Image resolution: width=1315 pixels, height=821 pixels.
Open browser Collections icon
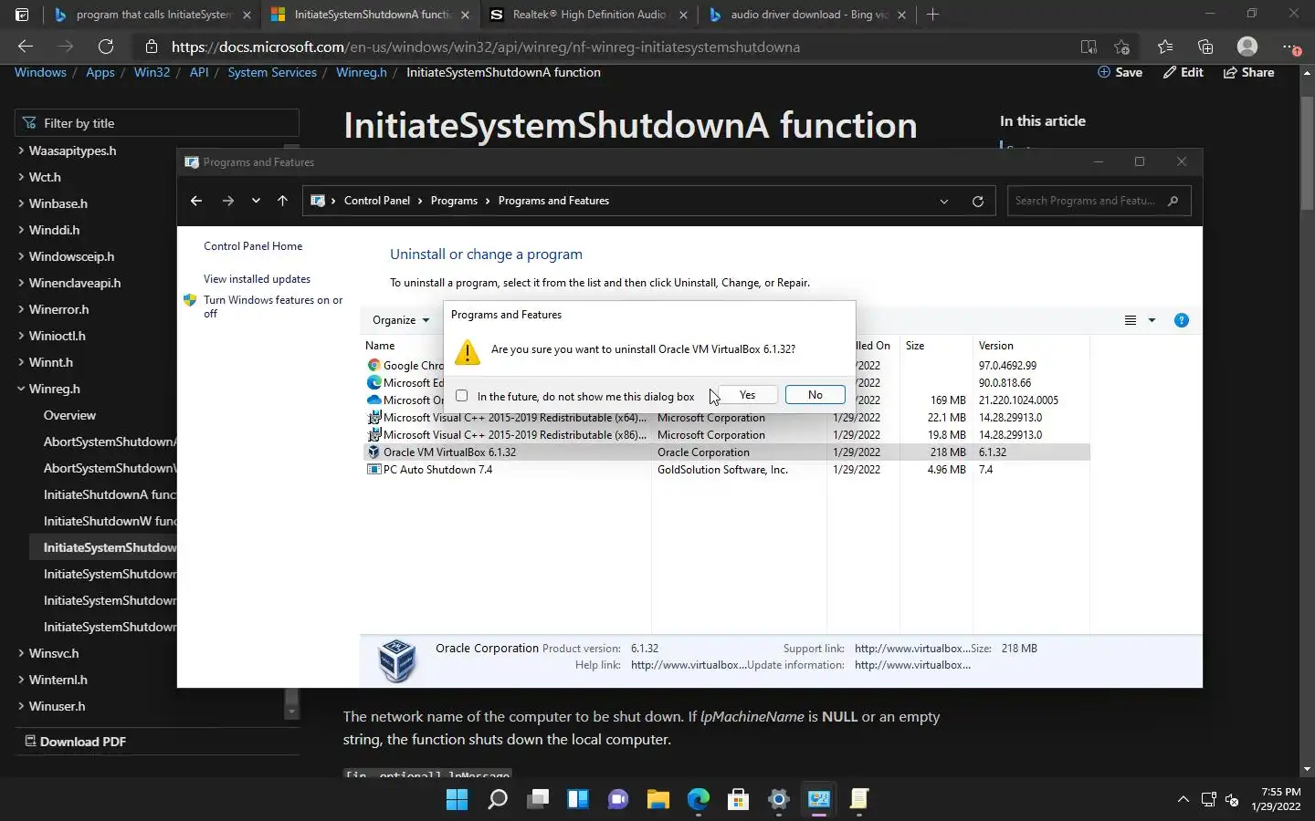coord(1205,47)
